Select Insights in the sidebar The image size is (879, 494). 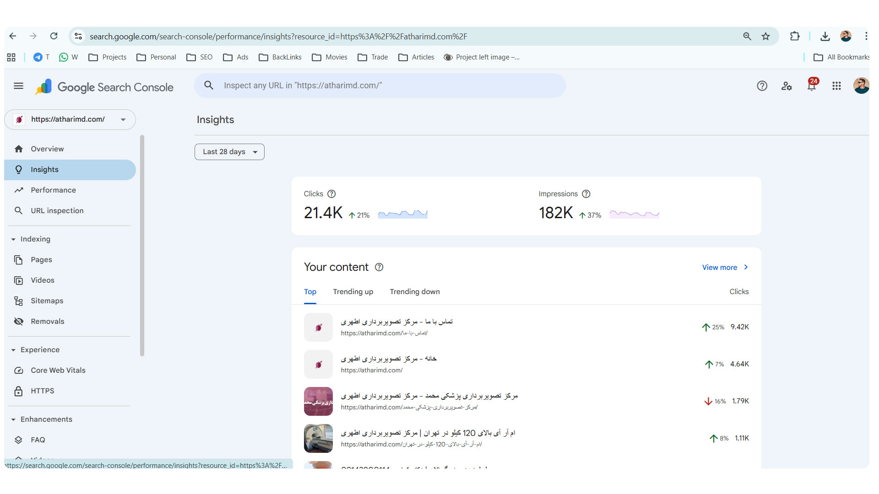pyautogui.click(x=70, y=170)
